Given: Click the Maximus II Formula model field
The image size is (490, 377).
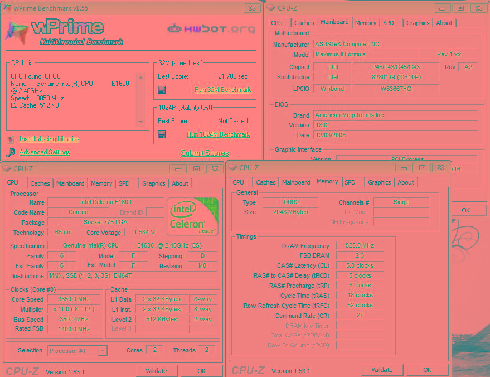Looking at the screenshot, I should click(x=365, y=55).
